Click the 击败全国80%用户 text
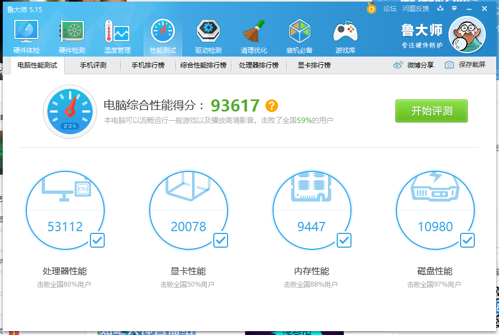This screenshot has height=335, width=499. pyautogui.click(x=64, y=284)
